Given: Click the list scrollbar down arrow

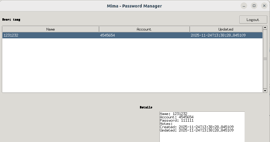Looking at the screenshot, I should click(x=265, y=90).
